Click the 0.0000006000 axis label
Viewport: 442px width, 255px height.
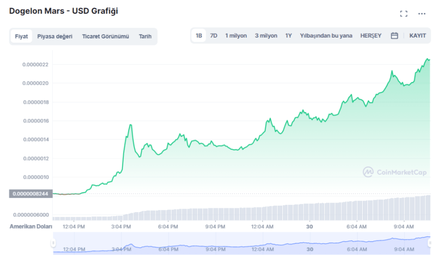pyautogui.click(x=31, y=215)
